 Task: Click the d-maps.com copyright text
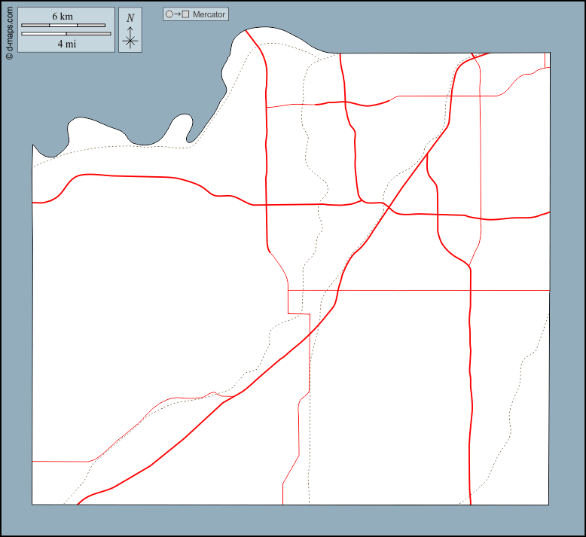tap(9, 33)
